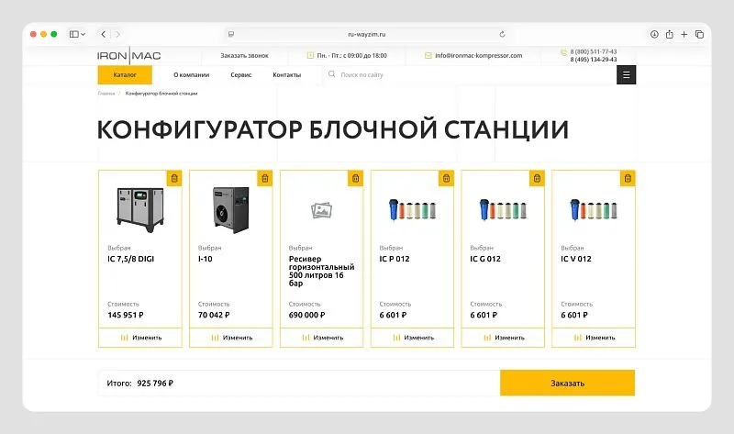Click the phone icon beside phone numbers
This screenshot has height=434, width=734.
(x=563, y=52)
